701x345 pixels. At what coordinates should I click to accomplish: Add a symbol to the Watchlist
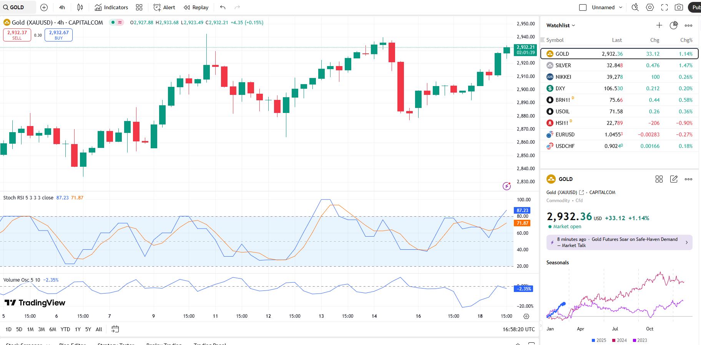click(659, 25)
